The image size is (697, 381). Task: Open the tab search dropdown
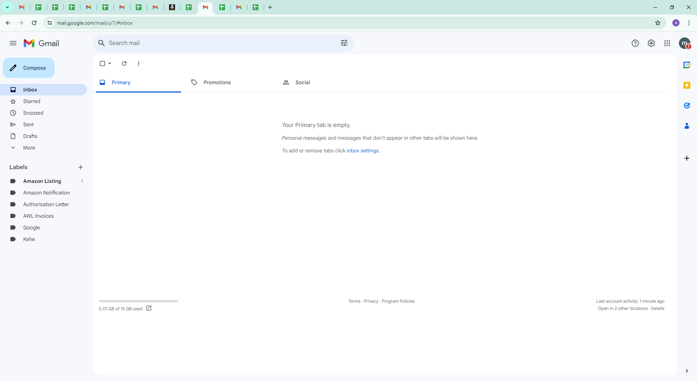point(7,7)
